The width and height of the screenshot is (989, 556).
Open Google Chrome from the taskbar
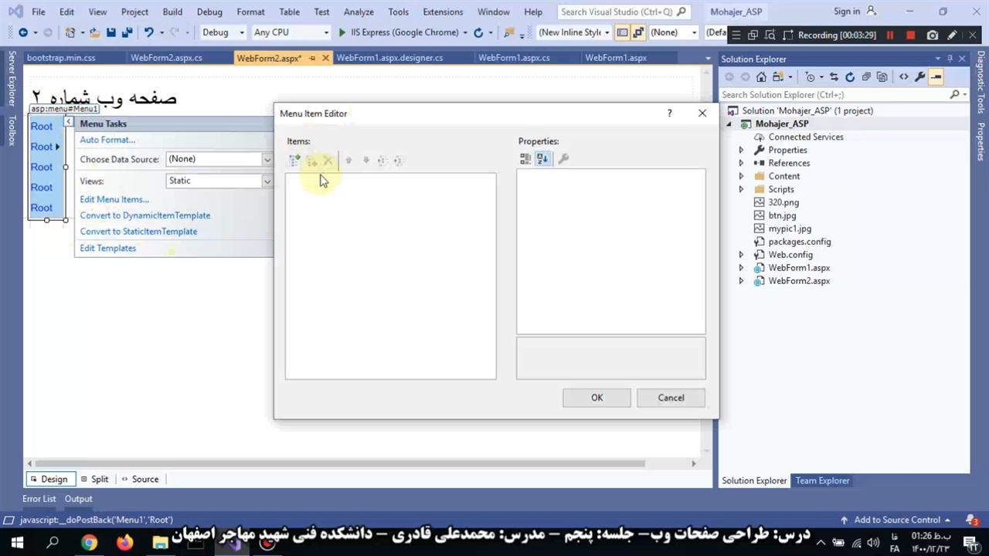tap(89, 543)
